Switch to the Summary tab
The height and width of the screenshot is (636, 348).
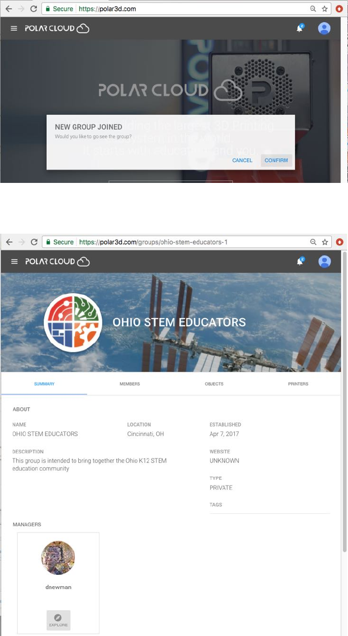tap(44, 384)
